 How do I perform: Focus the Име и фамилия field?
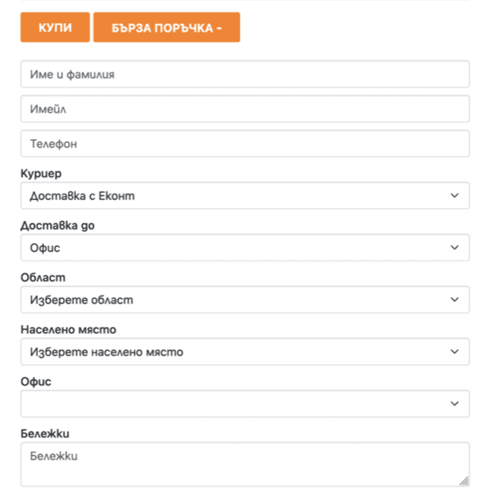244,74
